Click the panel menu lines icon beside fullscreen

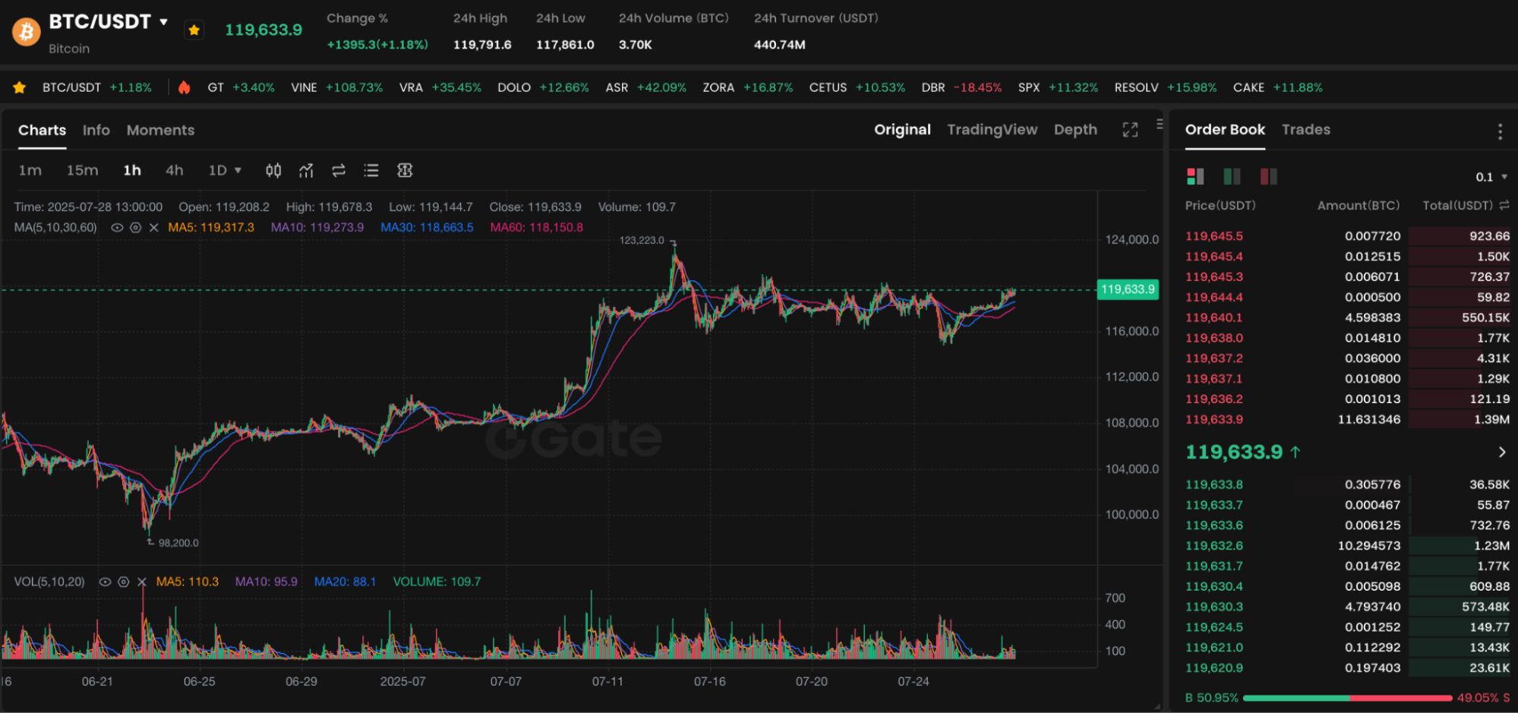(1160, 124)
